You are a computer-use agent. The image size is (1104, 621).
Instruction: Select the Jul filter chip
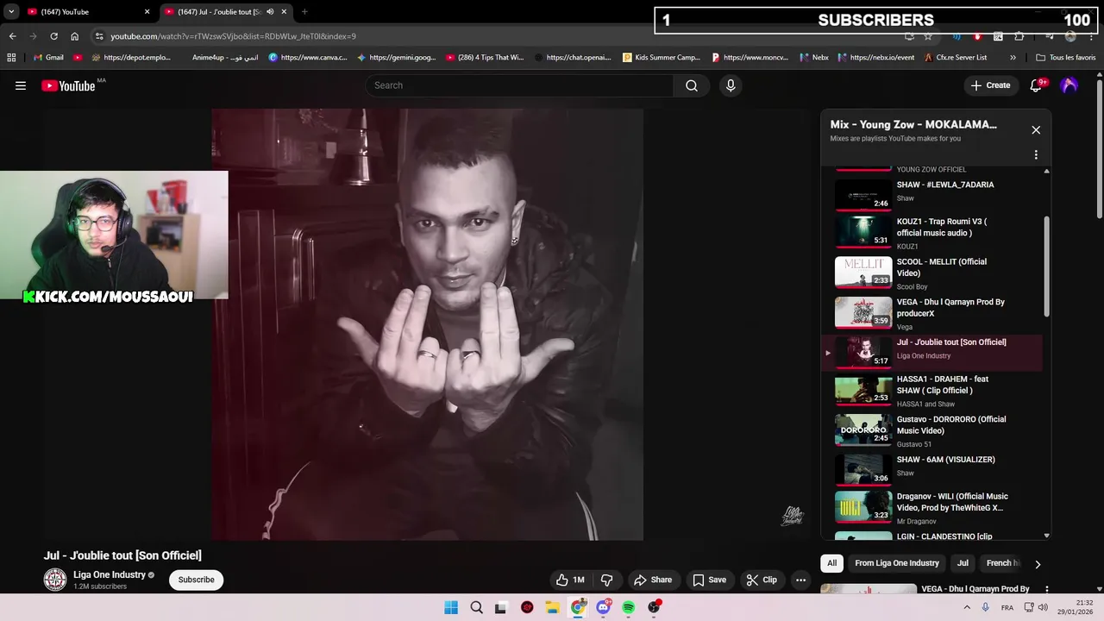963,563
